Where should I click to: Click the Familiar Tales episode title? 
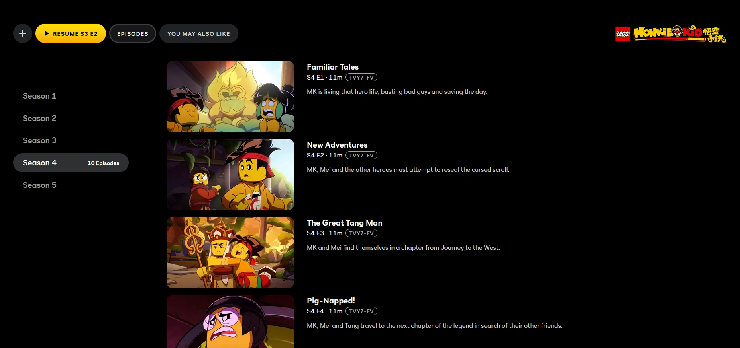pos(333,67)
